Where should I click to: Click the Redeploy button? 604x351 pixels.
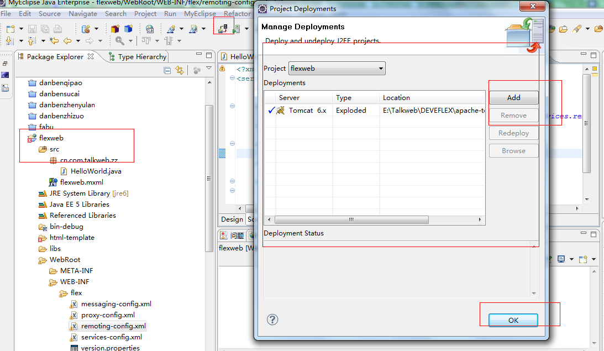(513, 133)
